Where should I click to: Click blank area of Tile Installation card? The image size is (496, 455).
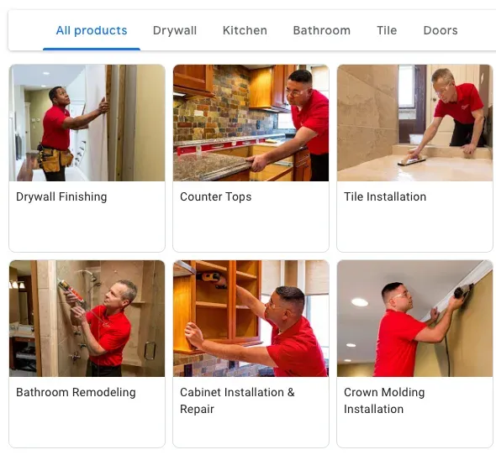[414, 229]
